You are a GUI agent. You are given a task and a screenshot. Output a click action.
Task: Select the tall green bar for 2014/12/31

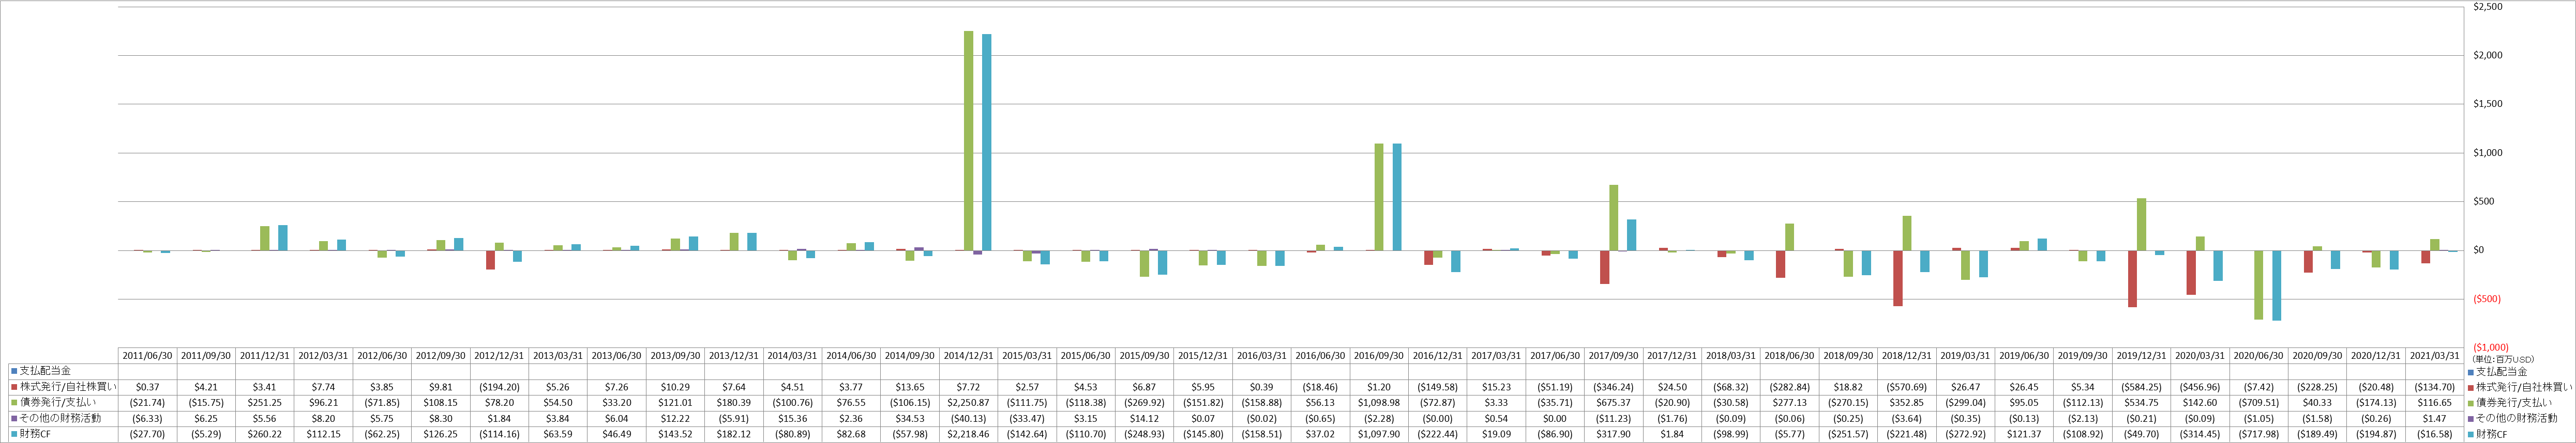pos(968,140)
